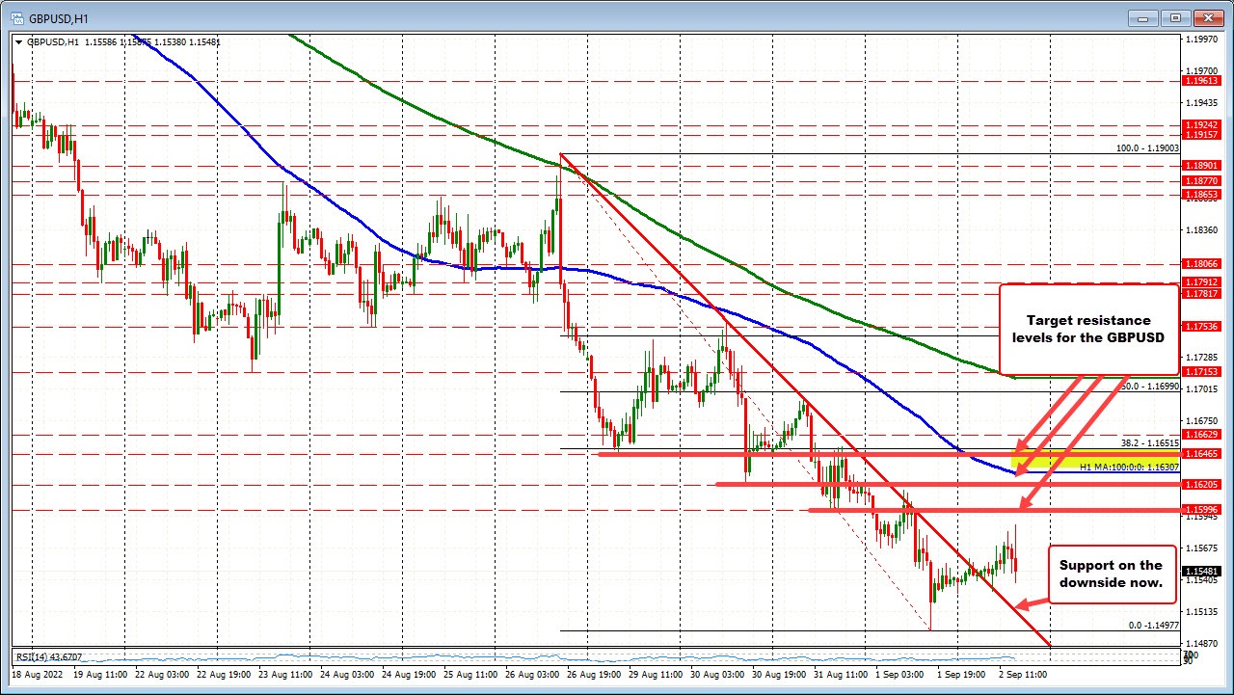Click the 1.17153 red price marker
The height and width of the screenshot is (695, 1234).
(x=1203, y=371)
